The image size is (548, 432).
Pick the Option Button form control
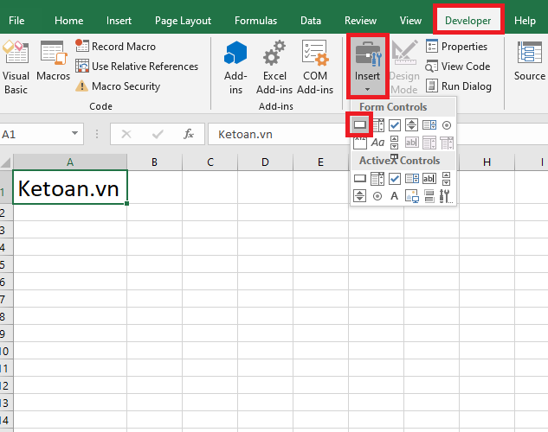coord(447,125)
